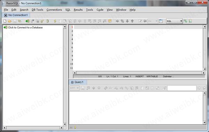Click the green connect arrow toolbar icon
The width and height of the screenshot is (209, 132).
point(28,21)
